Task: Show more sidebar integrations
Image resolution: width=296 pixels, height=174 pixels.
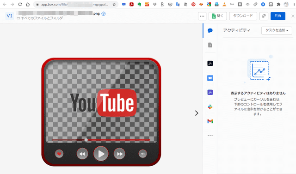Action: tap(210, 135)
